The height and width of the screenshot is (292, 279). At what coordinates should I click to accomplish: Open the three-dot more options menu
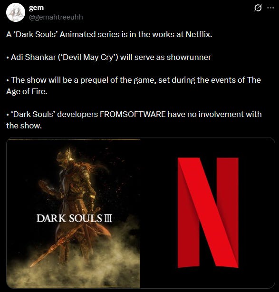click(x=270, y=8)
